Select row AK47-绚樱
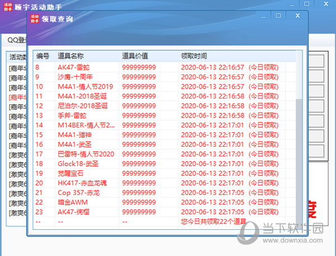The height and width of the screenshot is (256, 336). tap(165, 212)
